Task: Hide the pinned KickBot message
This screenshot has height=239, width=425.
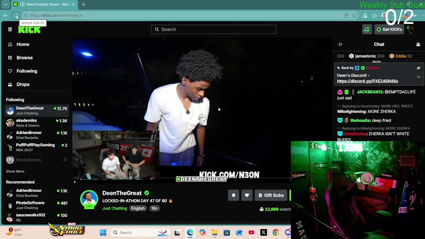Action: [x=418, y=68]
